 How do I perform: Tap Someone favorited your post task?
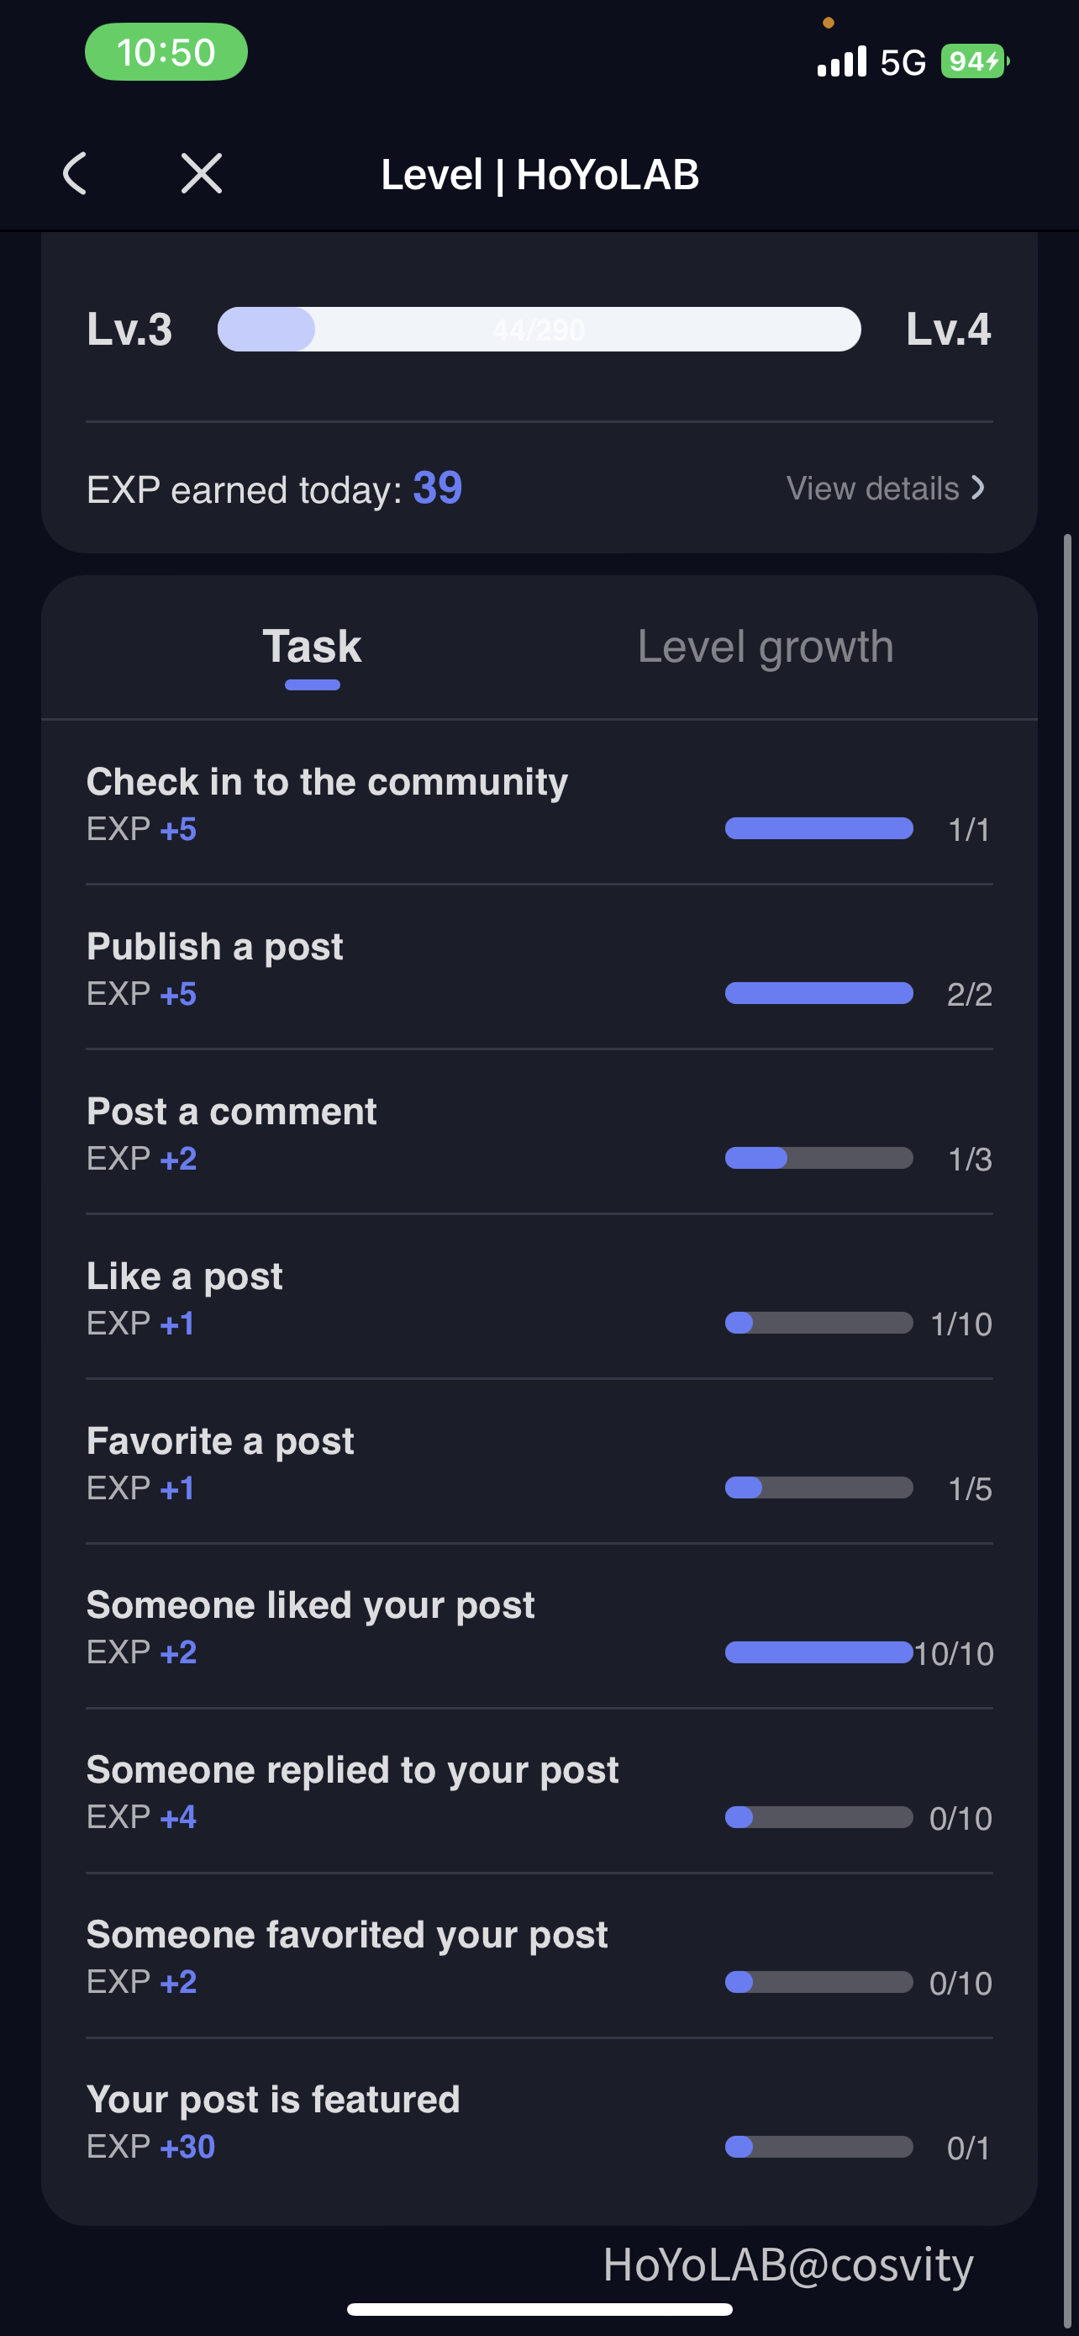pyautogui.click(x=347, y=1934)
